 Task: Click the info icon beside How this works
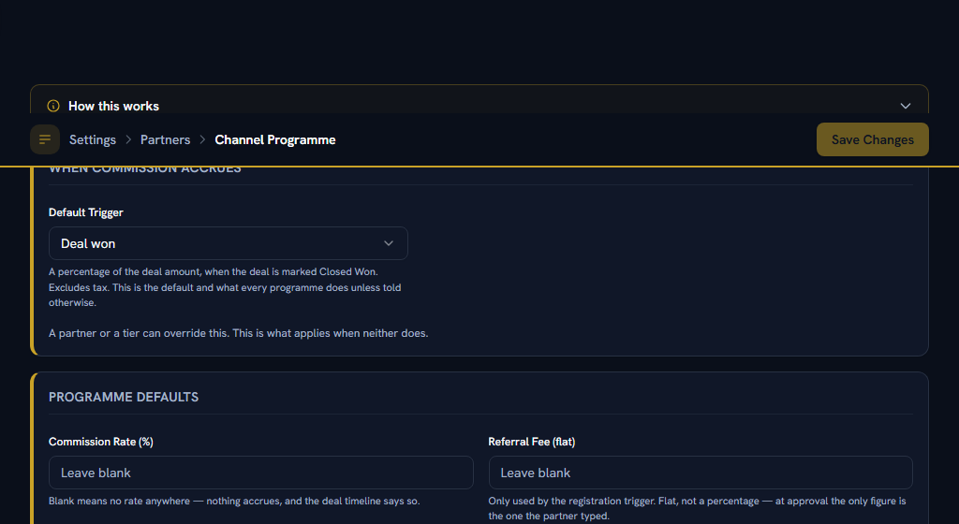(53, 106)
